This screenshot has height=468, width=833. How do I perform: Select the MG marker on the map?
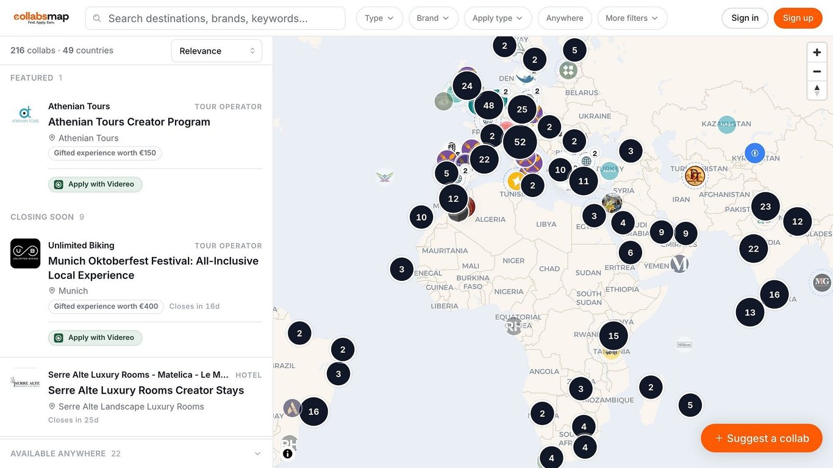[822, 282]
